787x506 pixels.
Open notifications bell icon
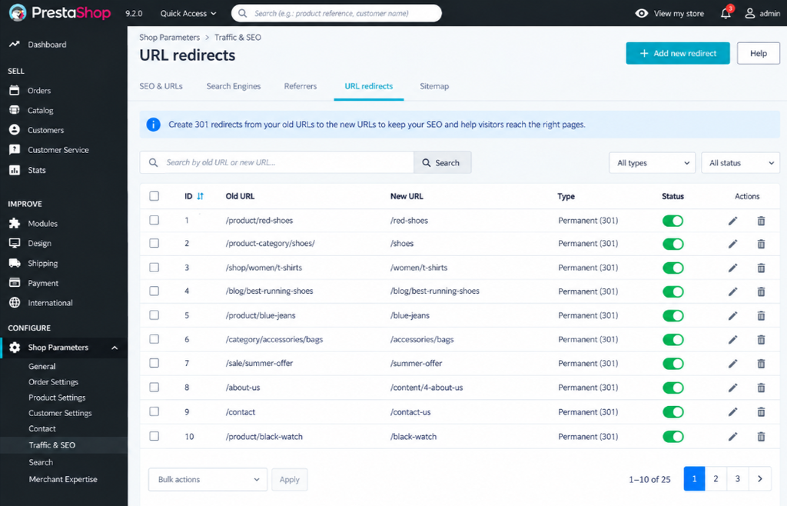tap(726, 13)
